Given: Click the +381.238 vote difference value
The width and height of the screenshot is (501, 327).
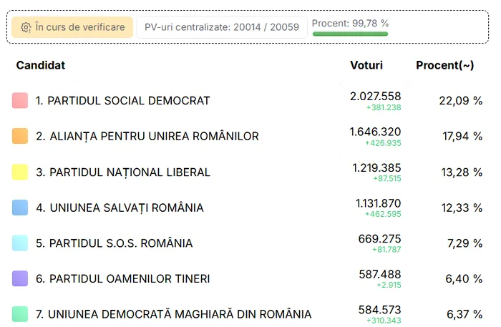Looking at the screenshot, I should click(x=384, y=107).
